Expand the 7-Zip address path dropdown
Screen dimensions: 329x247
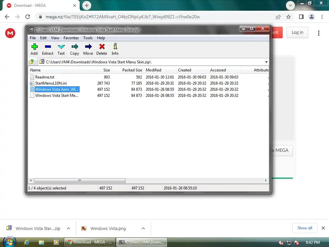tap(266, 62)
